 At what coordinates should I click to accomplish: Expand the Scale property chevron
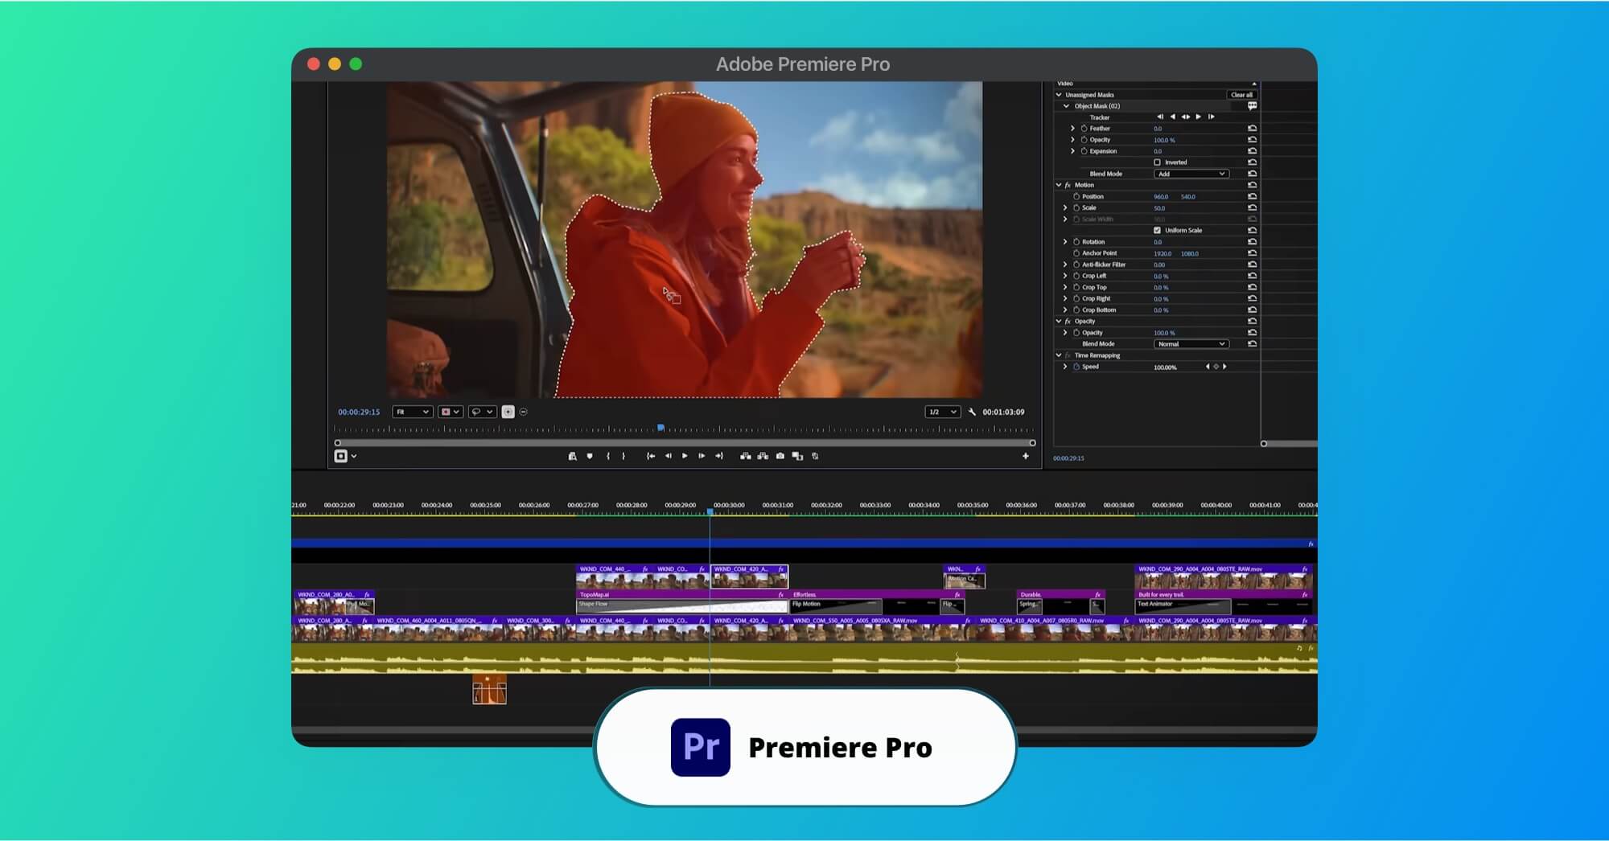point(1065,207)
